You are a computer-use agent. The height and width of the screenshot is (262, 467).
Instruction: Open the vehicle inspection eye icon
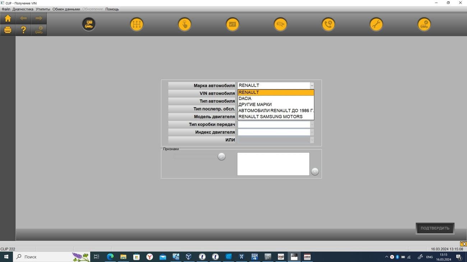click(281, 24)
